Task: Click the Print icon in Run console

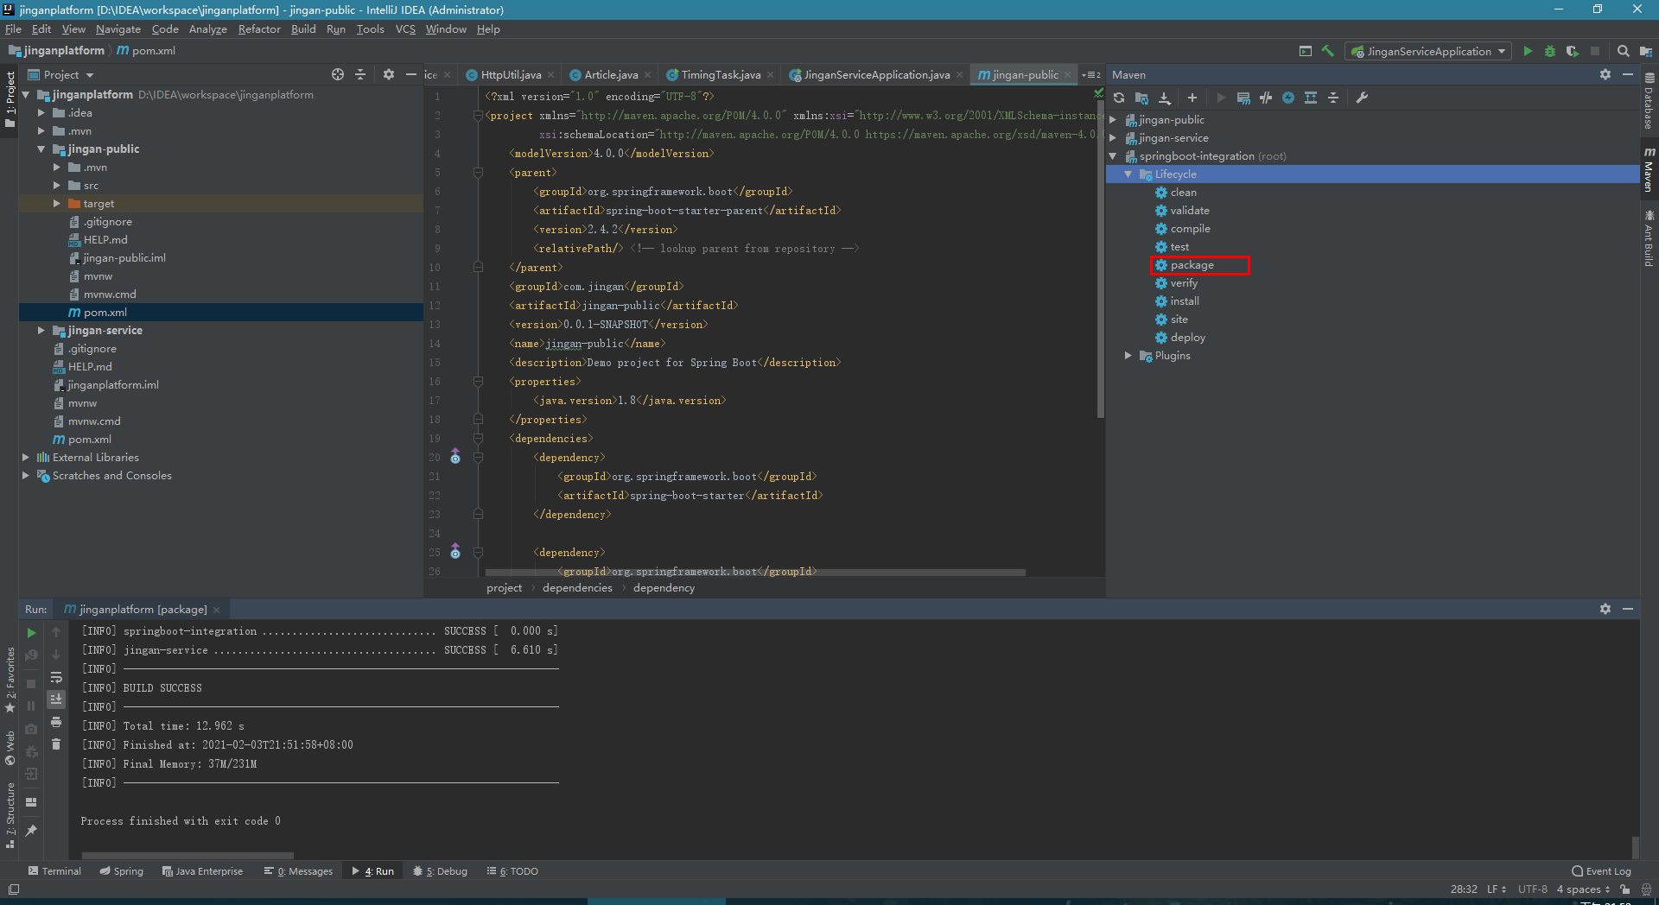Action: click(56, 722)
